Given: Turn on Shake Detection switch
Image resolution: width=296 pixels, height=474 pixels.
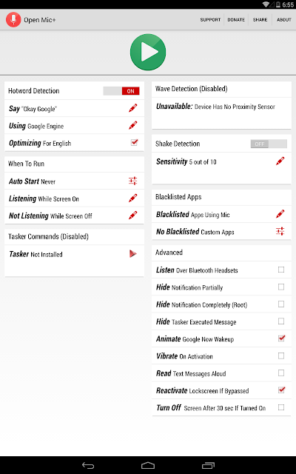Looking at the screenshot, I should 269,144.
